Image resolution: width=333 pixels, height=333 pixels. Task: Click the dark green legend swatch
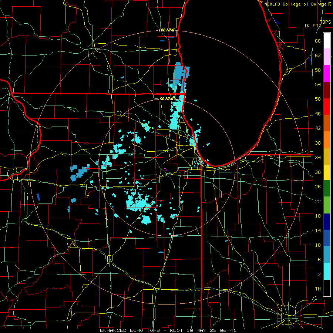[327, 188]
